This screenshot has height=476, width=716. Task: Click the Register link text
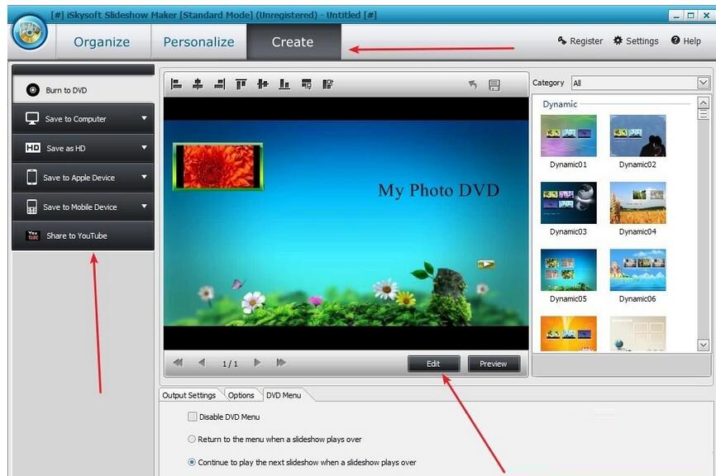[586, 41]
